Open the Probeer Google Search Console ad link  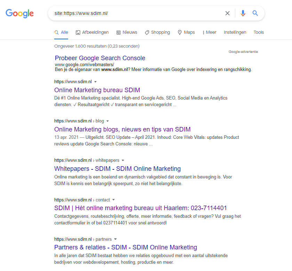pos(100,58)
